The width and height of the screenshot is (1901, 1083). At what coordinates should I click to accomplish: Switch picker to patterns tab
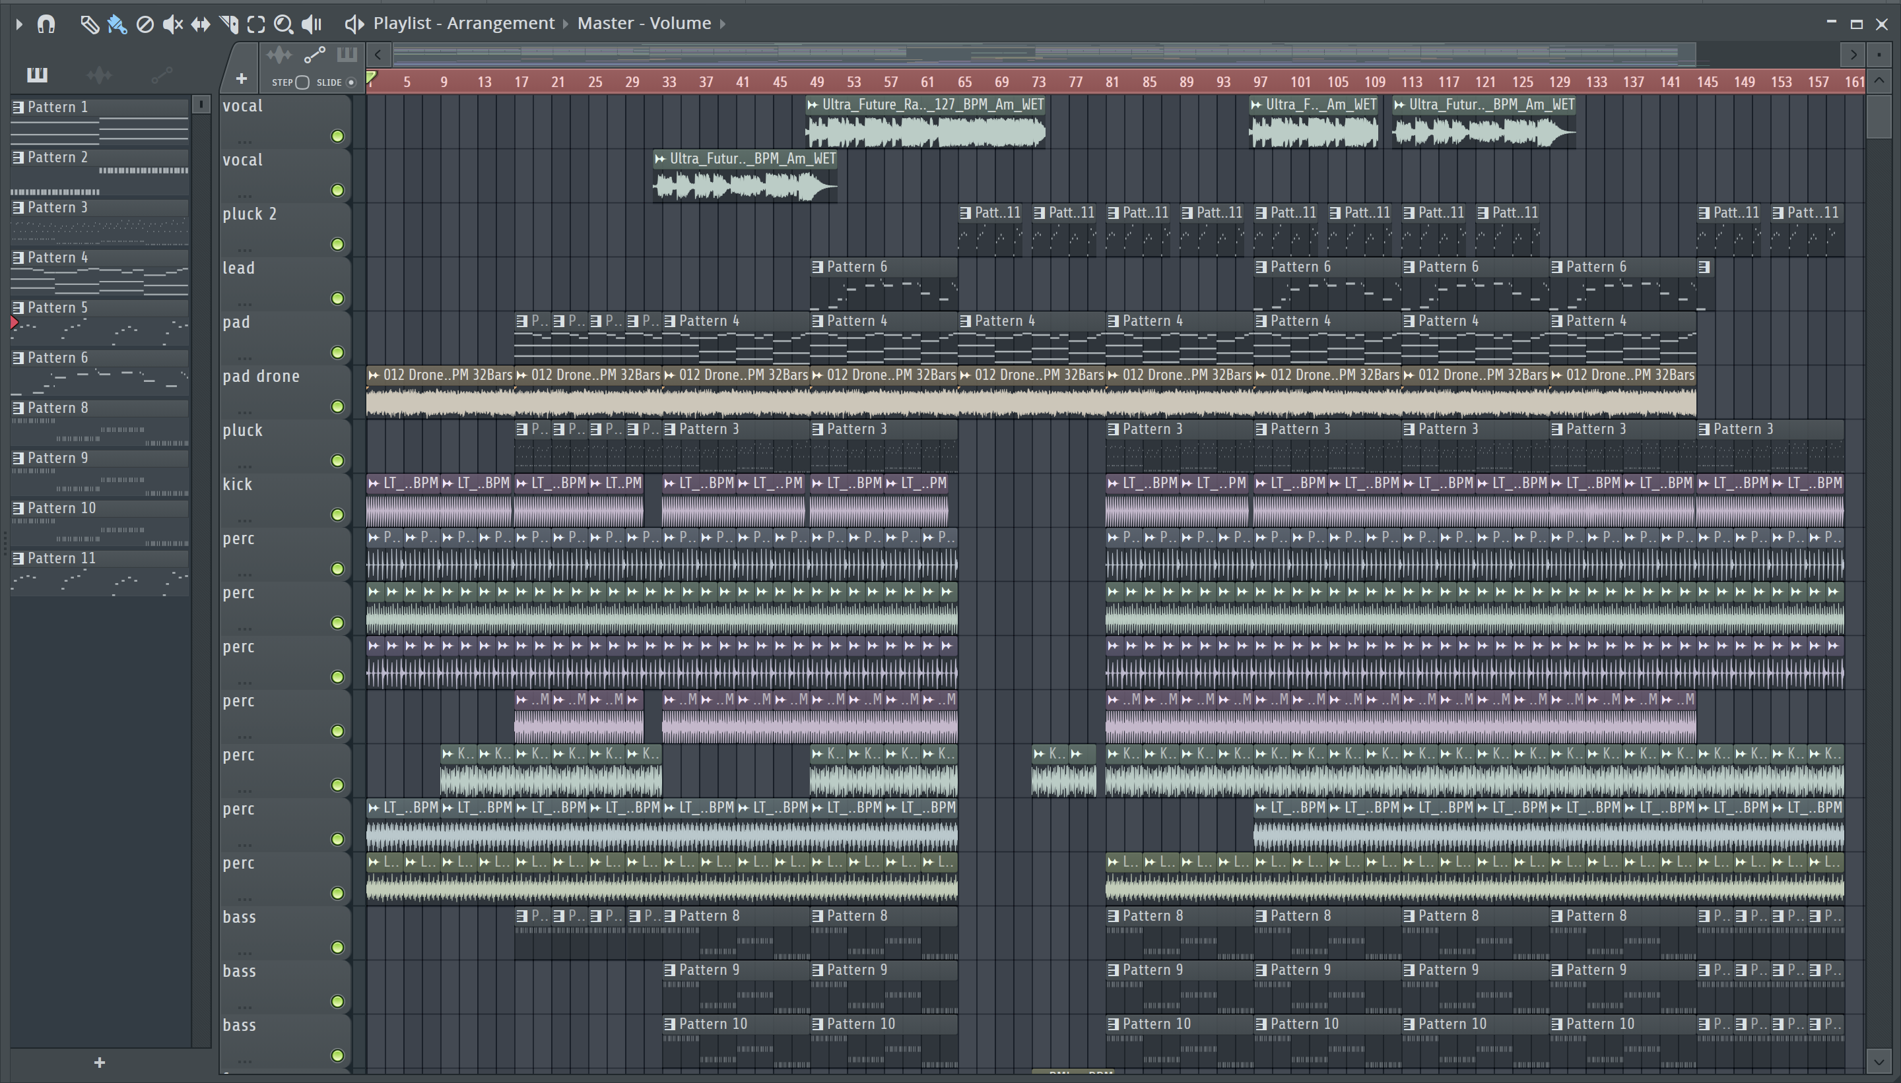37,75
